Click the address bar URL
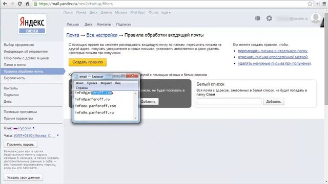Image resolution: width=328 pixels, height=184 pixels. click(76, 4)
